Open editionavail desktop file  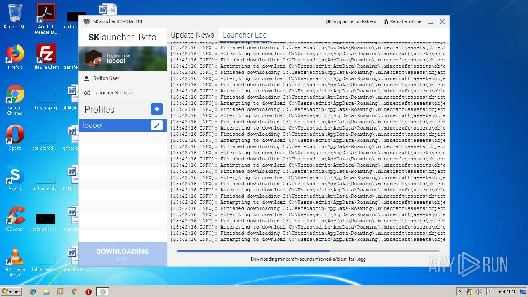point(46,181)
